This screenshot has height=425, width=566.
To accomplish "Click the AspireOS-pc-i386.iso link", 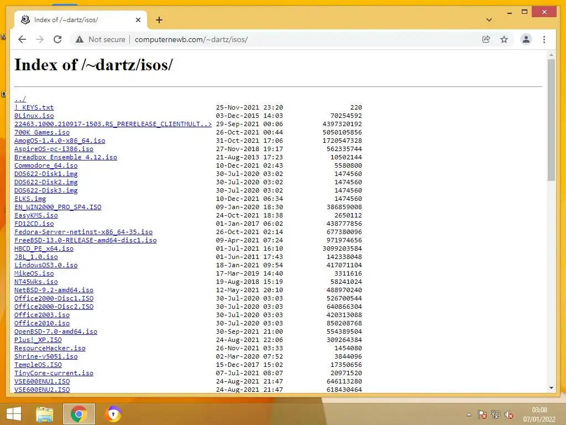I will coord(54,149).
